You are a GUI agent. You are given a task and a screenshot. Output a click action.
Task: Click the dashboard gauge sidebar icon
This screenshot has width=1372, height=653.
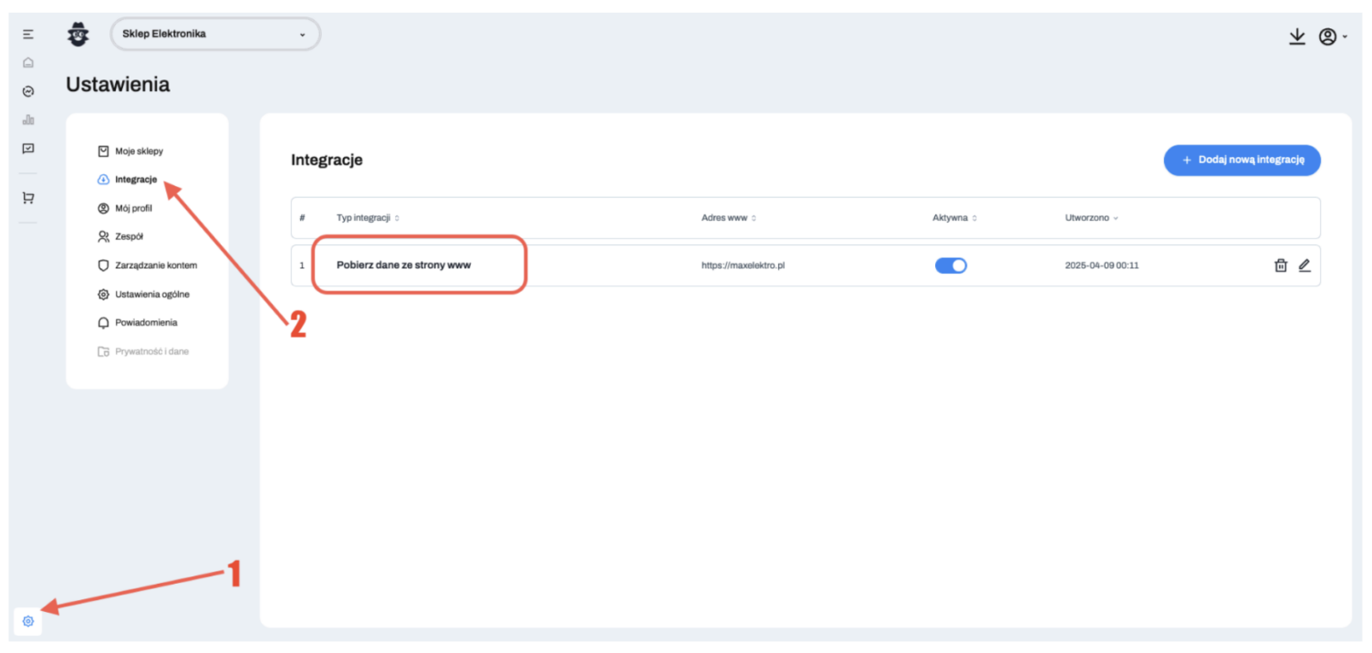point(28,91)
